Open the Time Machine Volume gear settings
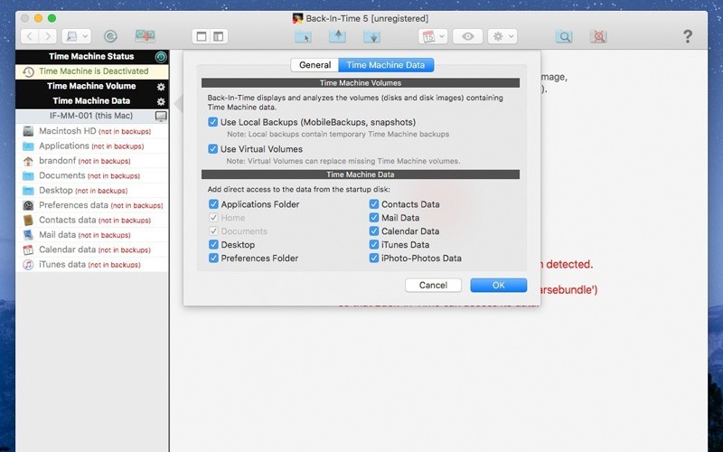Viewport: 723px width, 452px height. click(161, 87)
